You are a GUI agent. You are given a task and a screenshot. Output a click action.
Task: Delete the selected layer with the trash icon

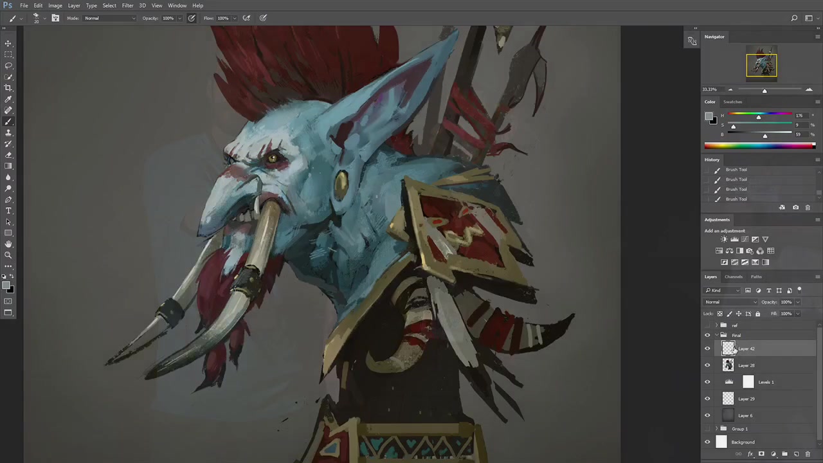point(808,454)
